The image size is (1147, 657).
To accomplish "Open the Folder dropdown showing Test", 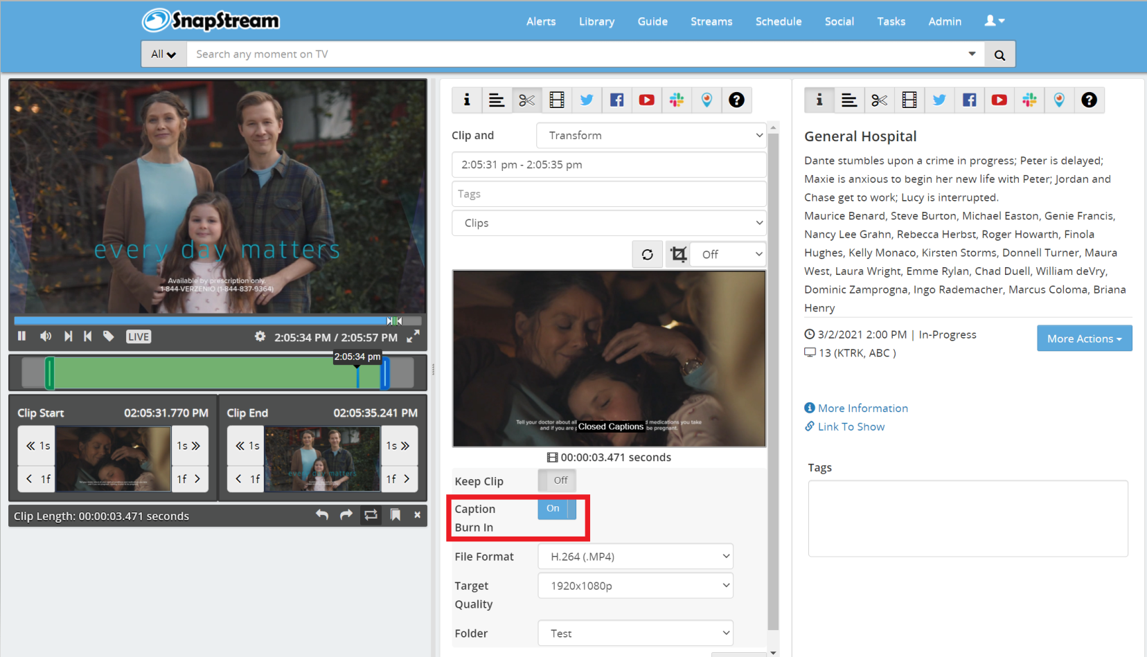I will click(x=636, y=633).
